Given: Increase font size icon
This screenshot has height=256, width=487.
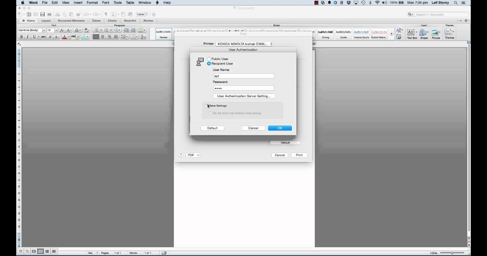Looking at the screenshot, I should click(62, 30).
